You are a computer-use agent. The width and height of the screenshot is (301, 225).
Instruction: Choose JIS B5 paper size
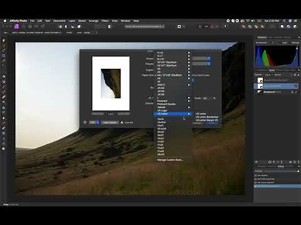point(172,94)
